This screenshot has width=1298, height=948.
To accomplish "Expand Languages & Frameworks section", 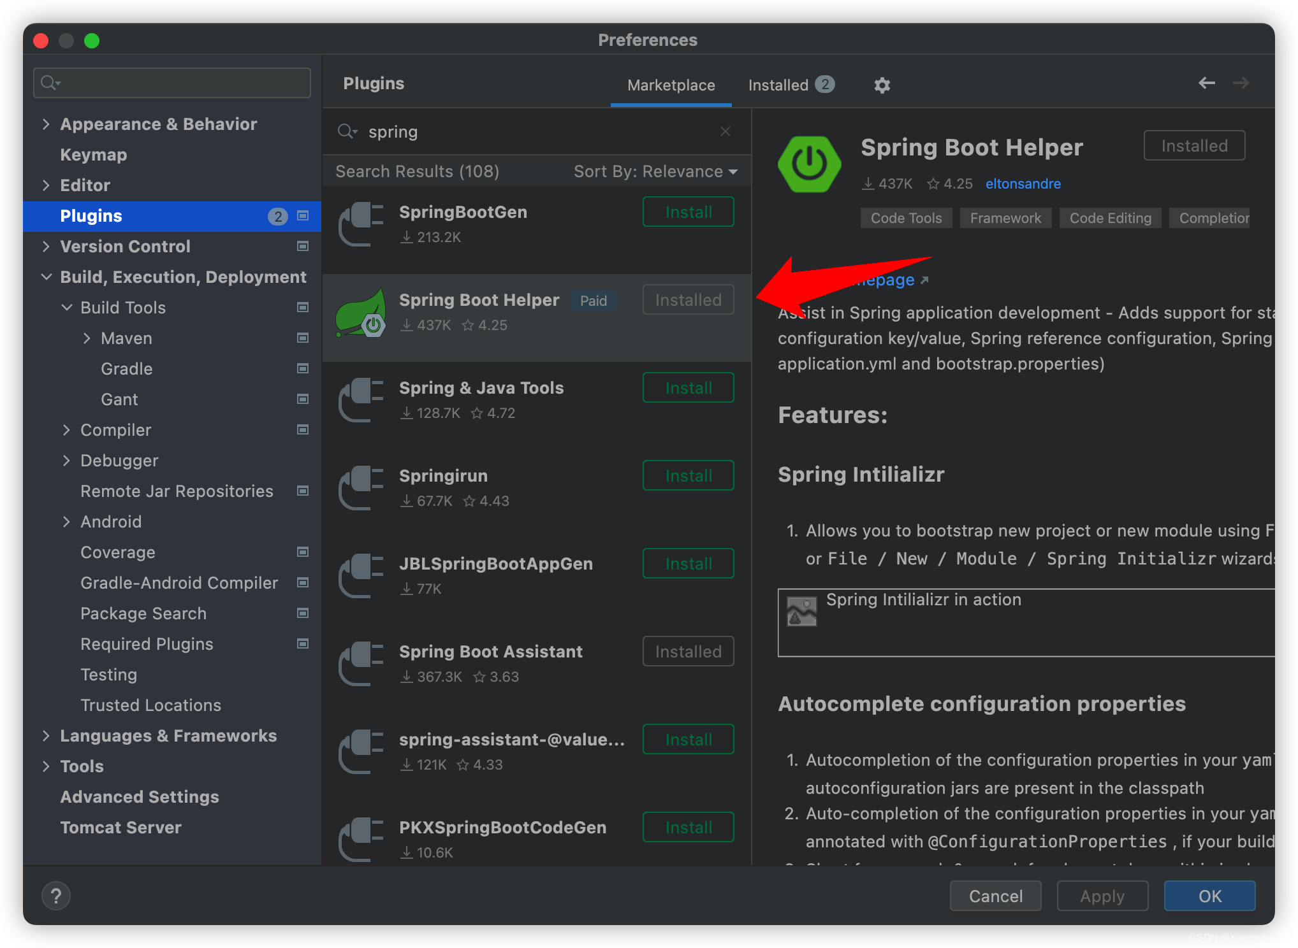I will point(46,735).
